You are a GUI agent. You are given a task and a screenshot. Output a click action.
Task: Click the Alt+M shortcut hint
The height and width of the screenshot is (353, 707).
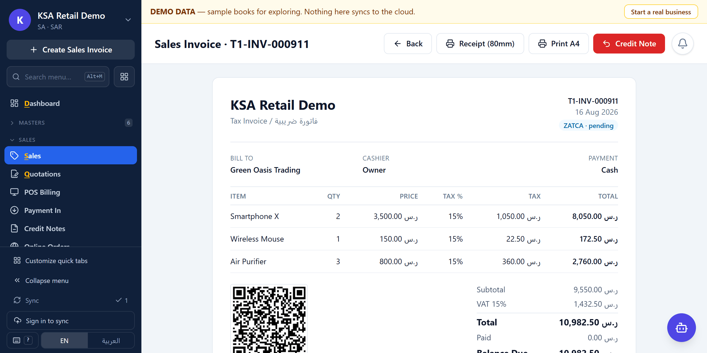coord(94,76)
